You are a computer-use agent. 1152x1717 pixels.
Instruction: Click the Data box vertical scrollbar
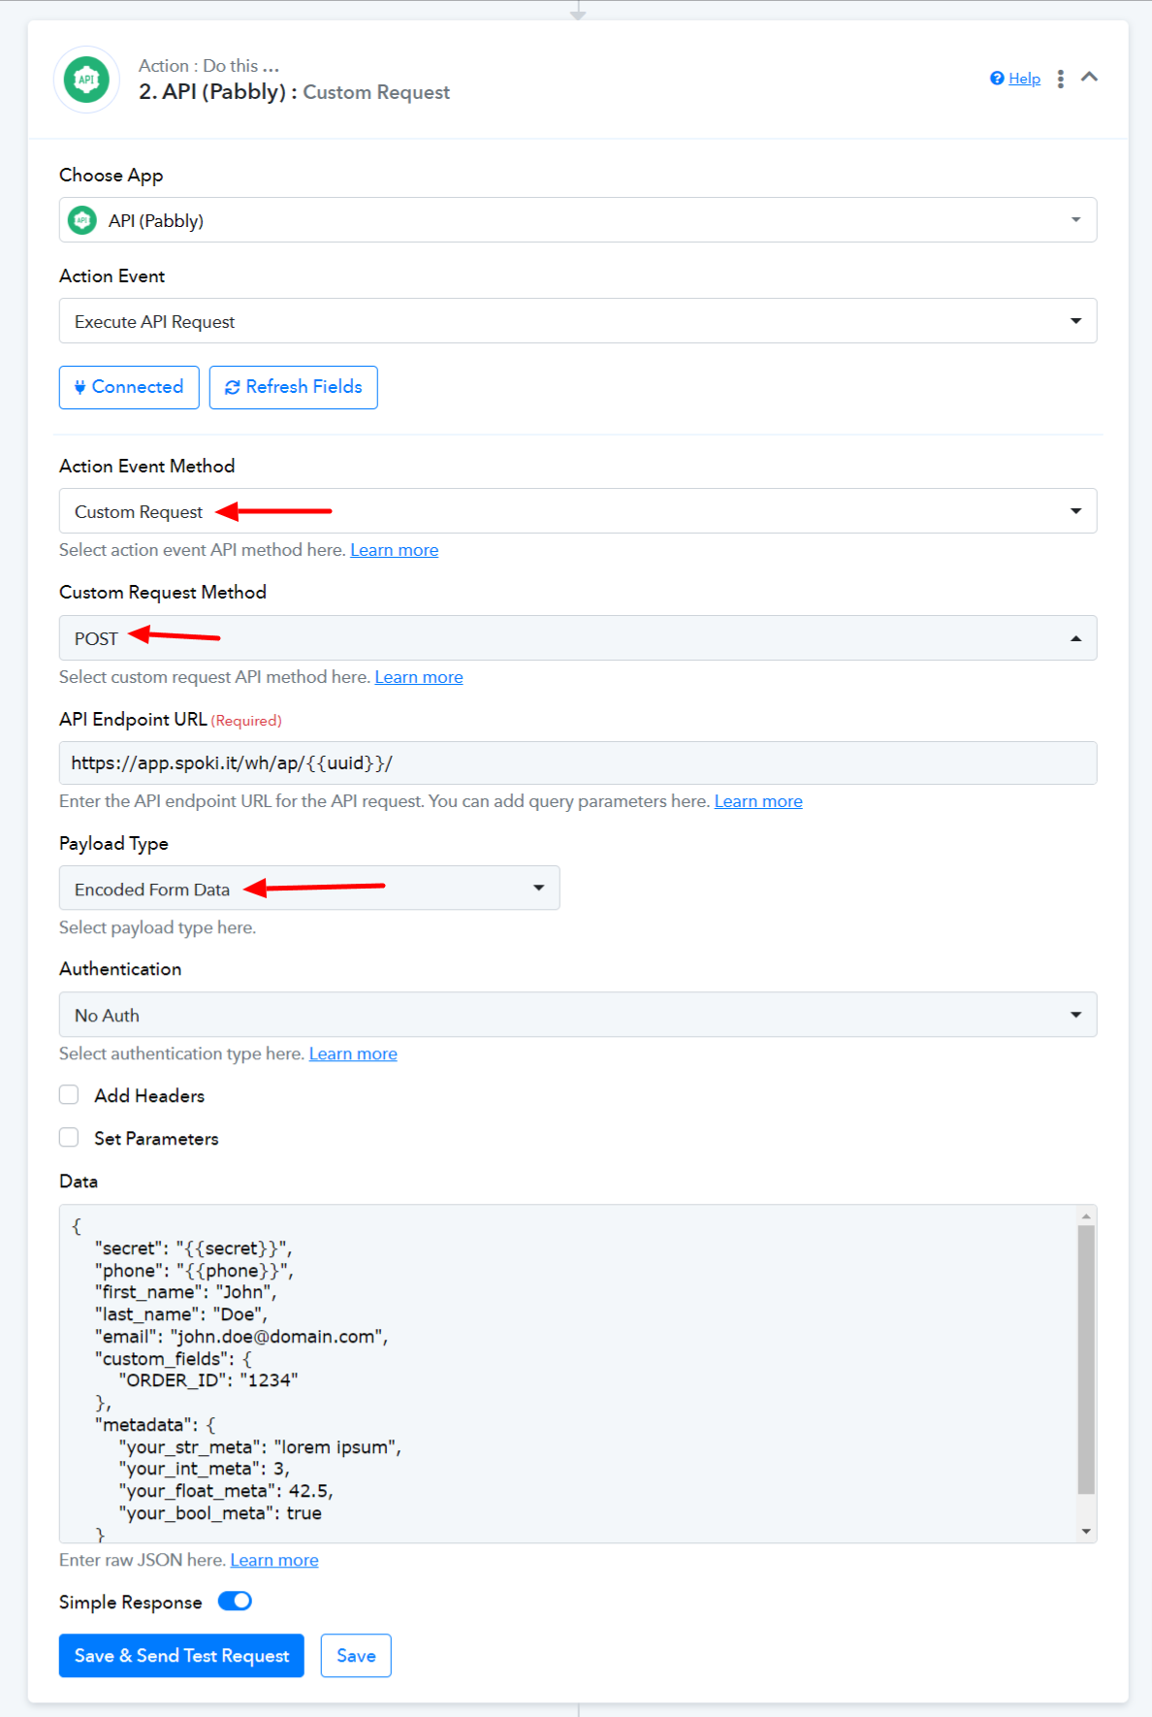(1086, 1360)
